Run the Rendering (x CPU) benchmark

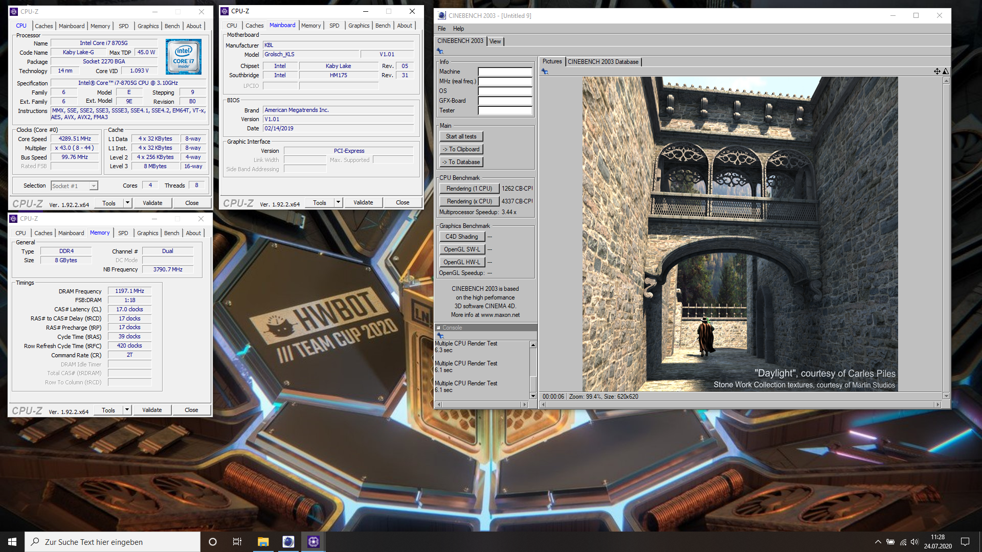pyautogui.click(x=469, y=201)
